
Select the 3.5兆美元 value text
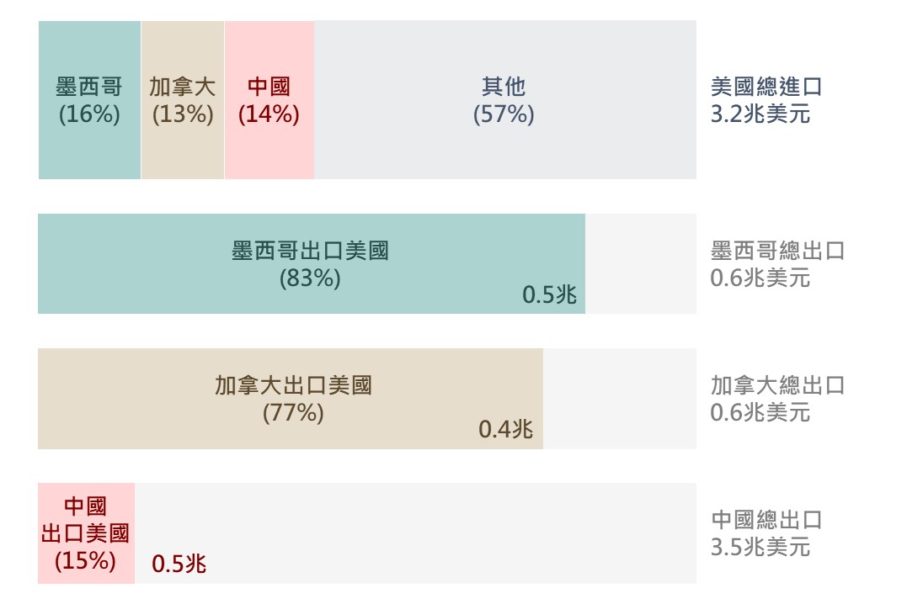(x=760, y=548)
